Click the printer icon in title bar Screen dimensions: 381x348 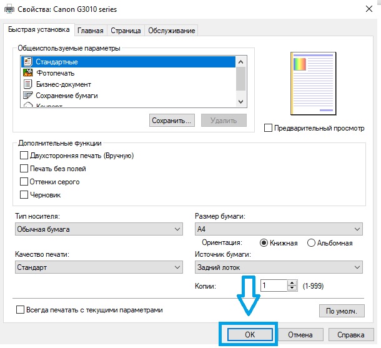9,9
